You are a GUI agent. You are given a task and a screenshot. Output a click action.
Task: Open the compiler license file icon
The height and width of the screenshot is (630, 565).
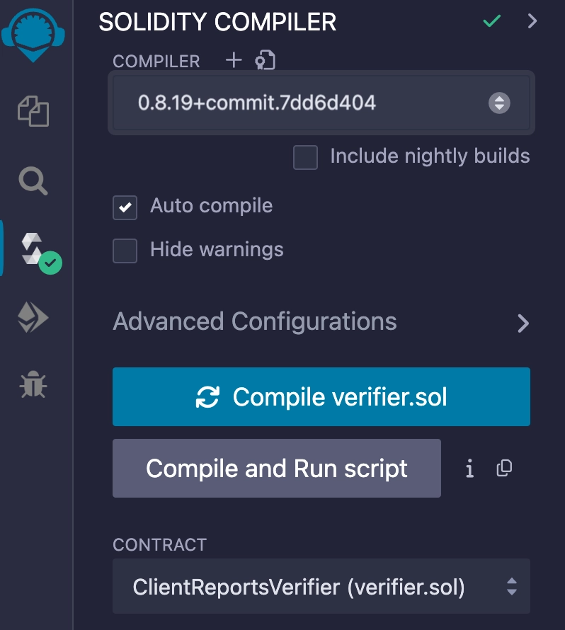coord(265,61)
